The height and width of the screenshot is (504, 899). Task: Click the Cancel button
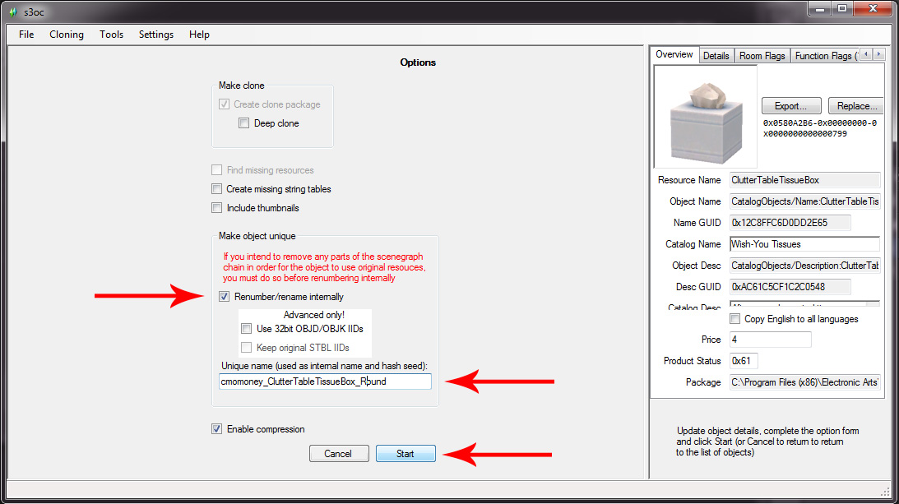(338, 454)
